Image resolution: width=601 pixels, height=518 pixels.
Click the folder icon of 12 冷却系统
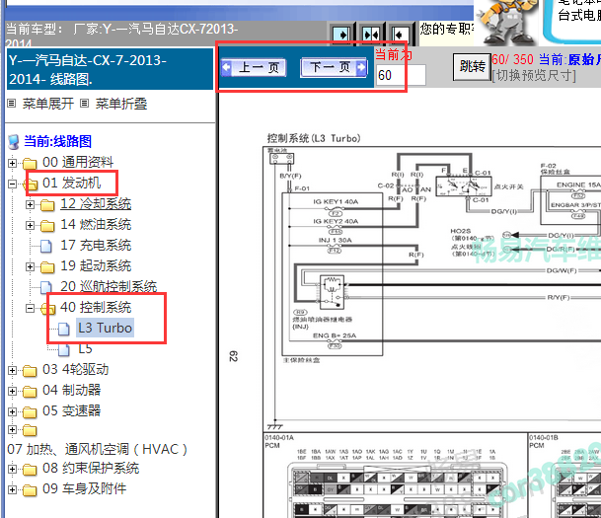(47, 205)
